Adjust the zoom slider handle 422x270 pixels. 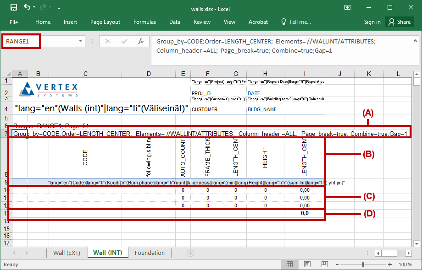363,265
